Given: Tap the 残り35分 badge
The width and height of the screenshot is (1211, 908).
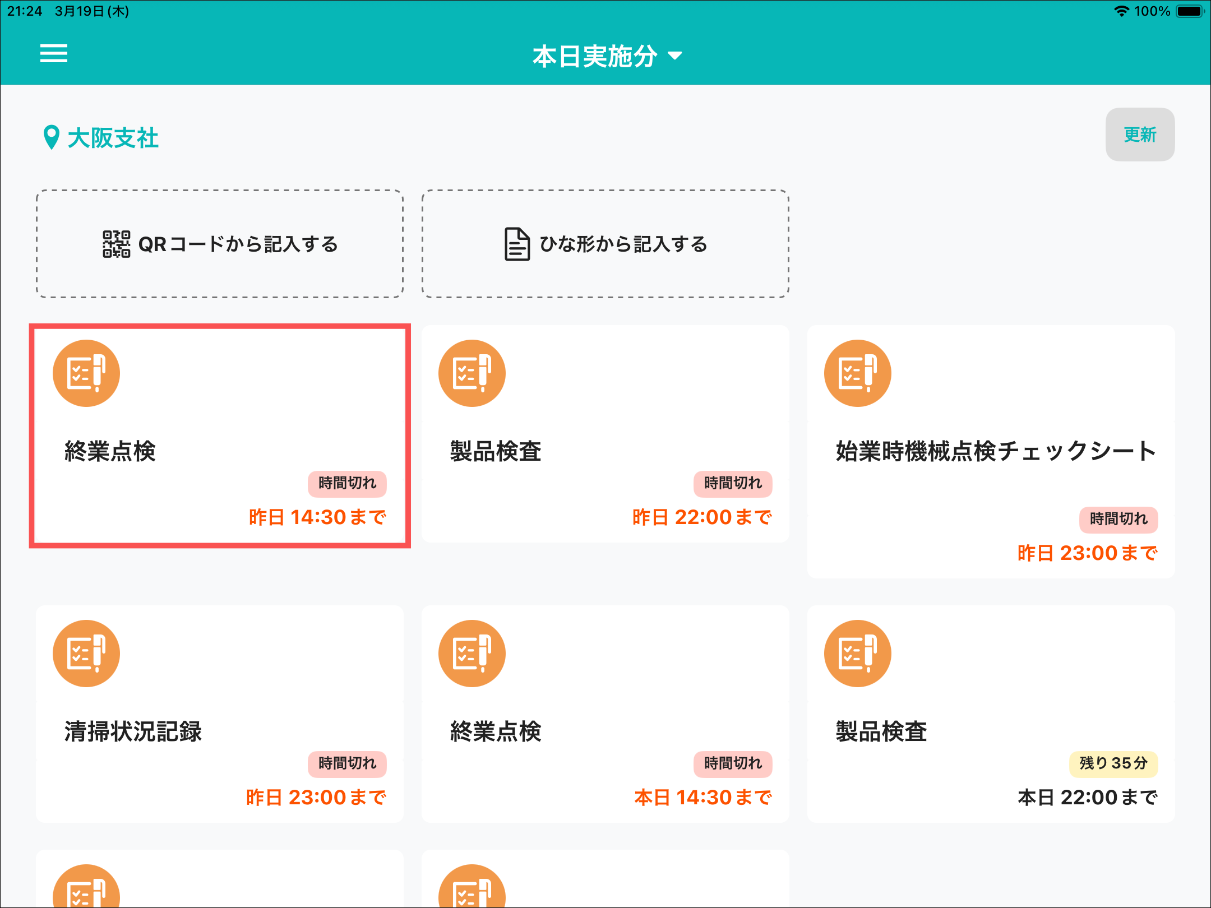Looking at the screenshot, I should [x=1113, y=763].
